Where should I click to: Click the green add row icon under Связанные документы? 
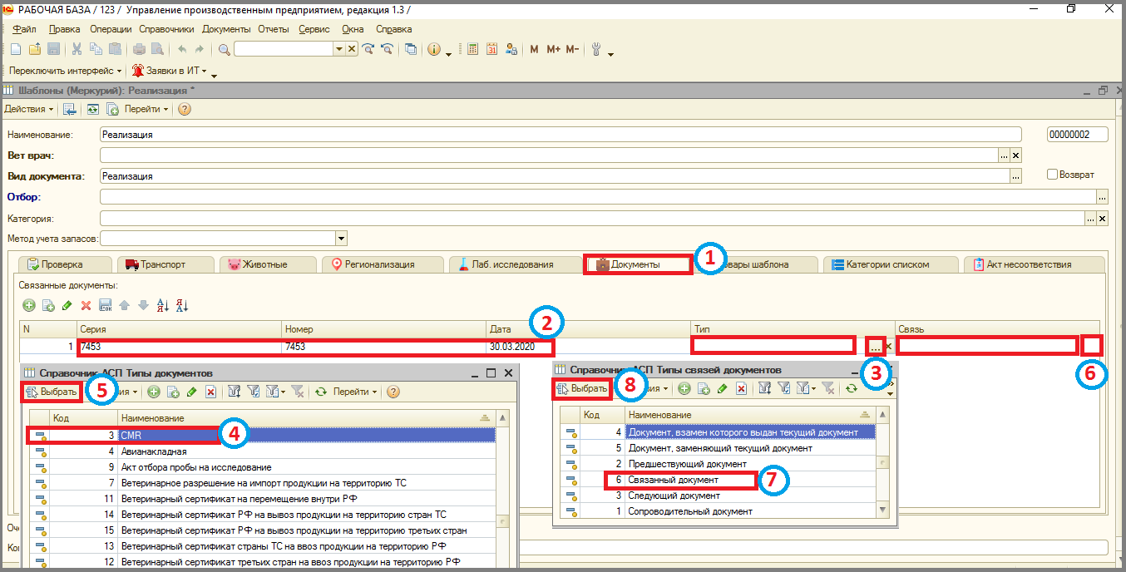[30, 305]
